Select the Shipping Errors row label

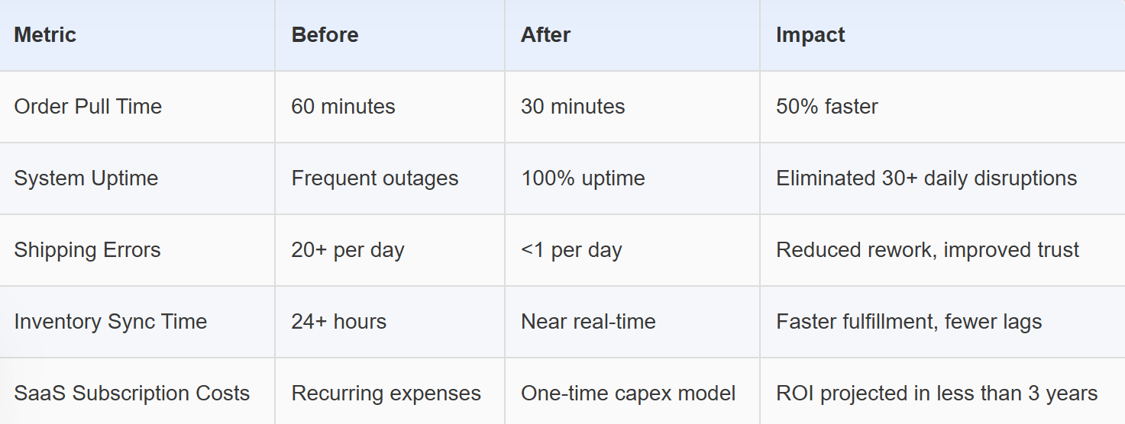87,250
